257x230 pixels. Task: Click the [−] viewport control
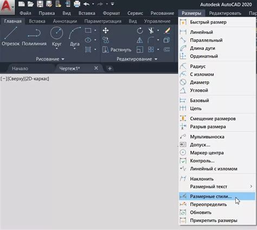point(4,79)
